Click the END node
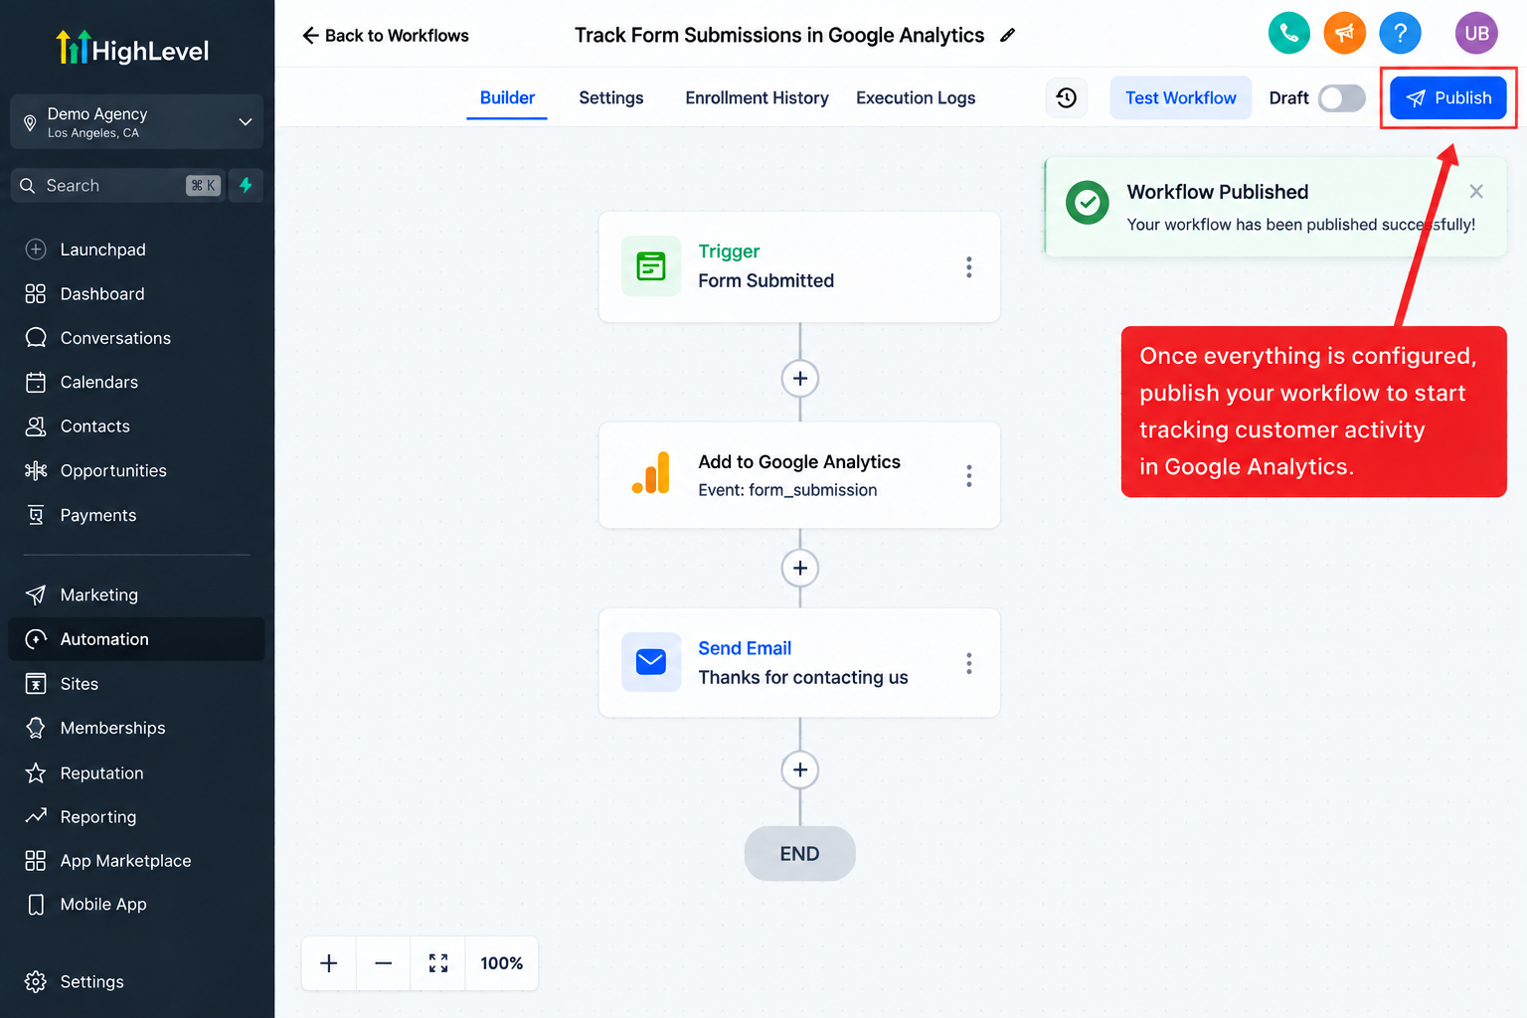Image resolution: width=1527 pixels, height=1018 pixels. (800, 853)
